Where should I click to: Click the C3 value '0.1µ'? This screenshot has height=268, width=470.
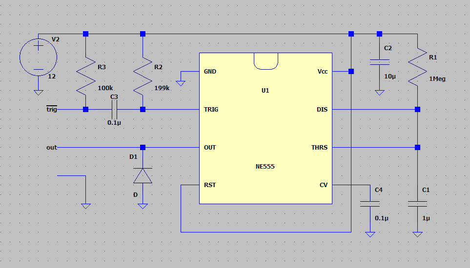click(x=114, y=123)
